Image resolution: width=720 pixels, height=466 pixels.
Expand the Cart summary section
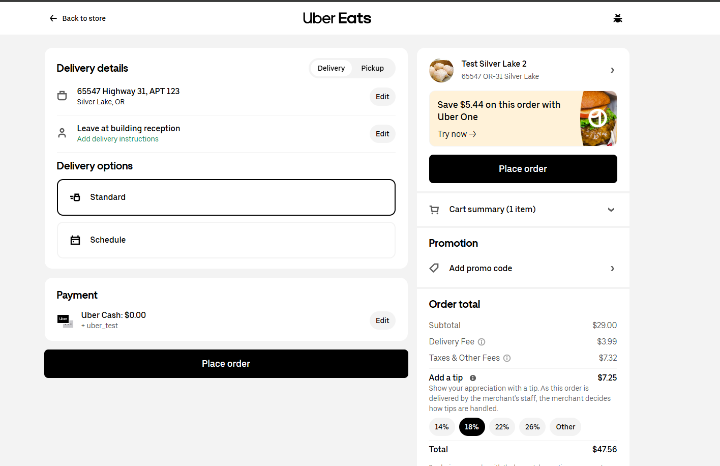tap(611, 210)
